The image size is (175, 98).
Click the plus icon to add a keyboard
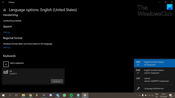[x=6, y=64]
